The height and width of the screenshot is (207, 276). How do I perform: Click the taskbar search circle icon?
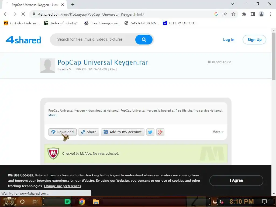(x=22, y=202)
